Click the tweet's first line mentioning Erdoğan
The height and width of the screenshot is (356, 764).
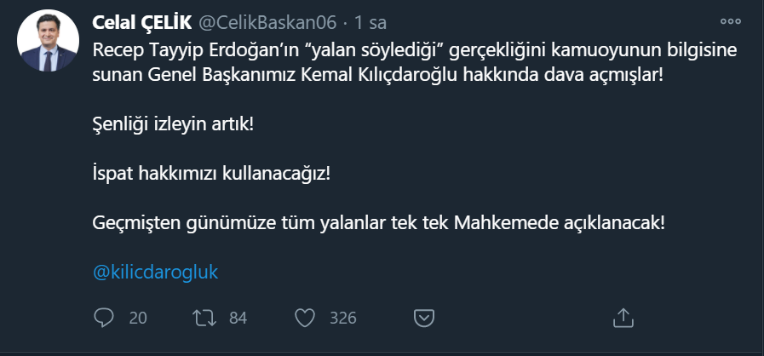tap(415, 49)
